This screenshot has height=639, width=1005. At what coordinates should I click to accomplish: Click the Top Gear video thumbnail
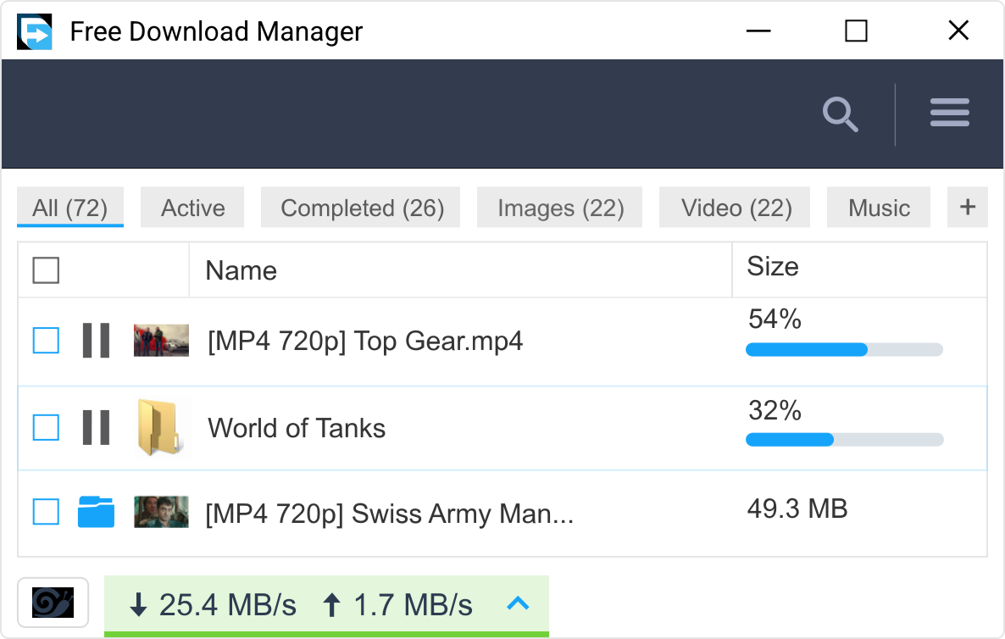click(x=161, y=341)
